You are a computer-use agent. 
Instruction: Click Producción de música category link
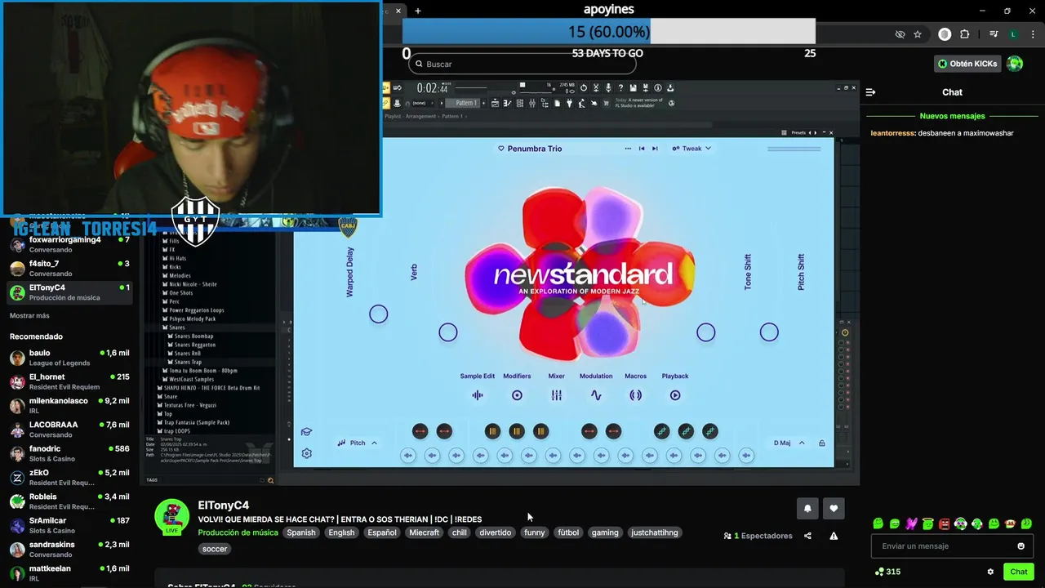pos(238,532)
